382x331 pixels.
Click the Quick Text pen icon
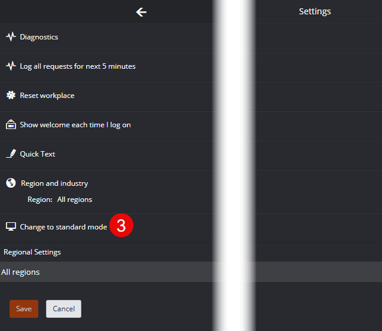tap(11, 154)
